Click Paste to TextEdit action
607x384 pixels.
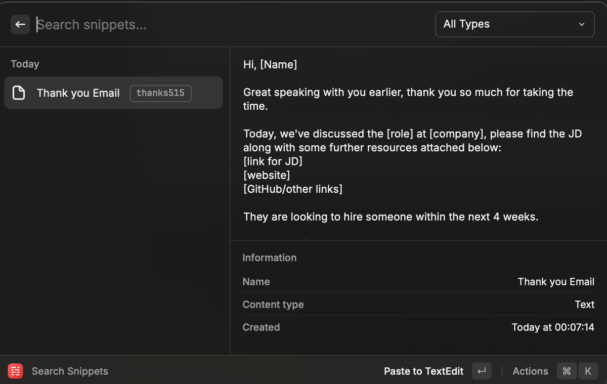point(423,371)
